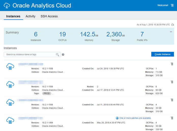177x131 pixels.
Task: Open actions menu for May 29 instance
Action: pos(172,118)
